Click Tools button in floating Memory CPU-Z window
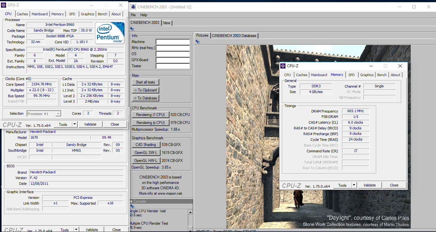 [x=342, y=185]
